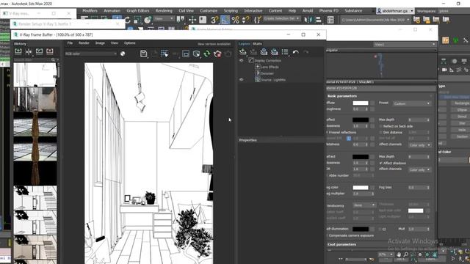Click the create layer icon in Layers panel

pos(243,52)
